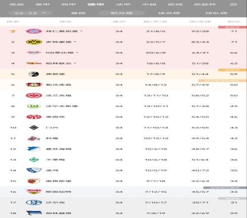Switch to the 西甲 league tab
Viewport: 247px width, 218px height.
pos(69,4)
